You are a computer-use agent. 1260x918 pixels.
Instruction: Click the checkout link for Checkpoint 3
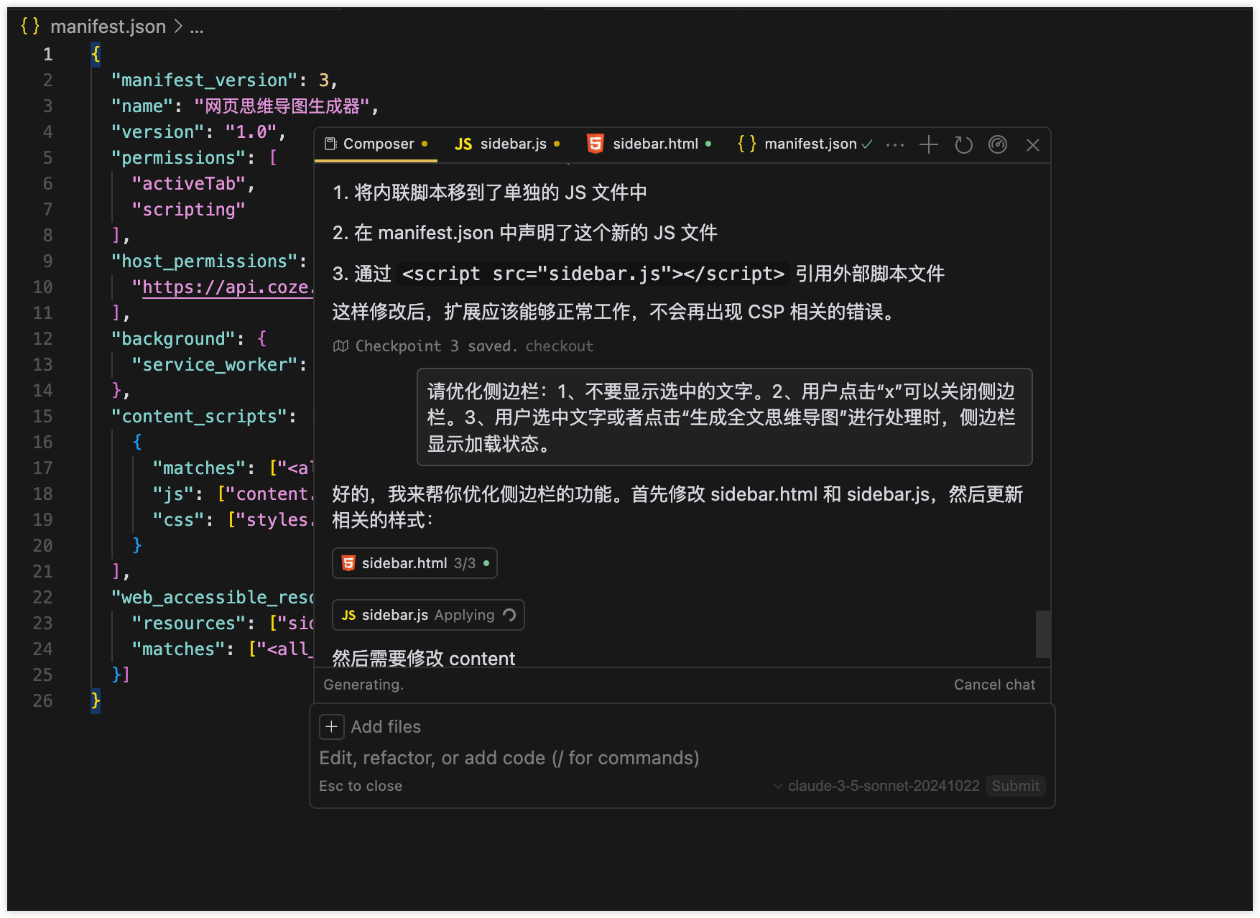(559, 346)
